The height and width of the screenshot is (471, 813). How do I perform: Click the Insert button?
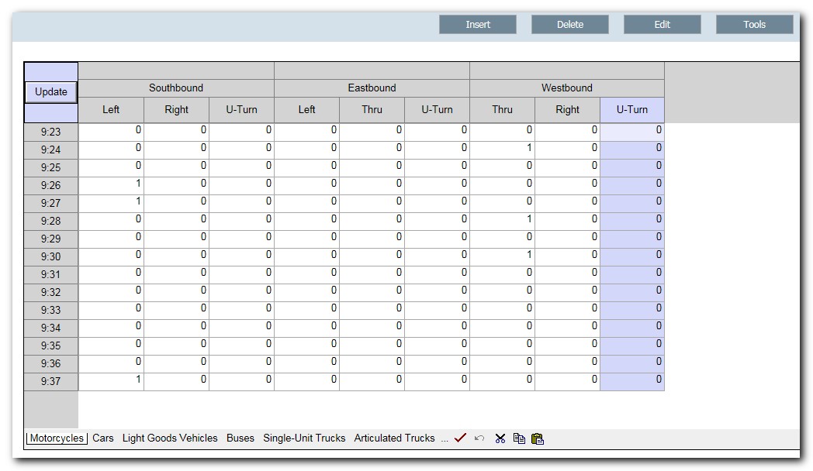coord(477,24)
